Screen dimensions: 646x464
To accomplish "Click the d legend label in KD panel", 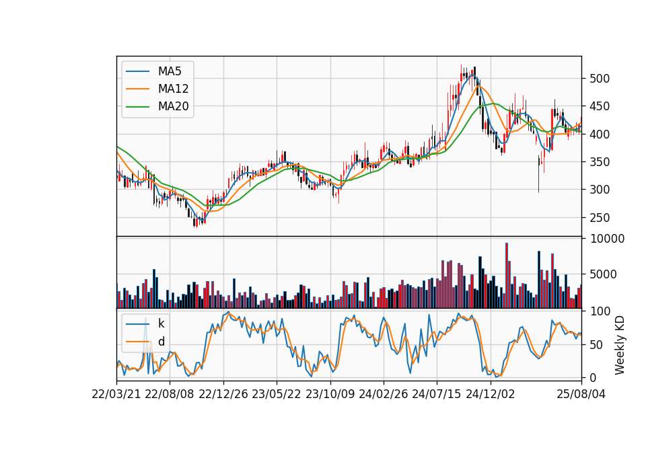I will pyautogui.click(x=161, y=342).
